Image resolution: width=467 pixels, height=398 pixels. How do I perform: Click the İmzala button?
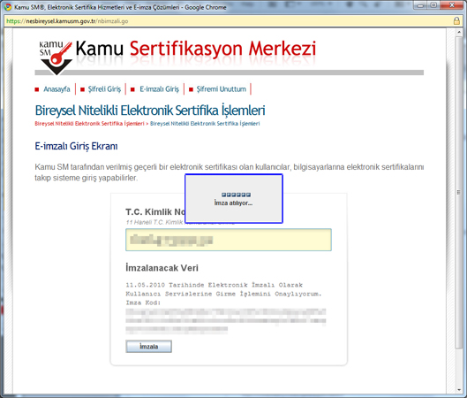click(148, 347)
